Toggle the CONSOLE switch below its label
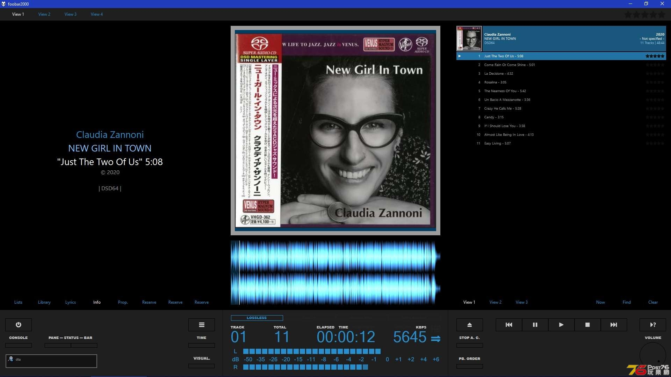671x377 pixels. 19,345
